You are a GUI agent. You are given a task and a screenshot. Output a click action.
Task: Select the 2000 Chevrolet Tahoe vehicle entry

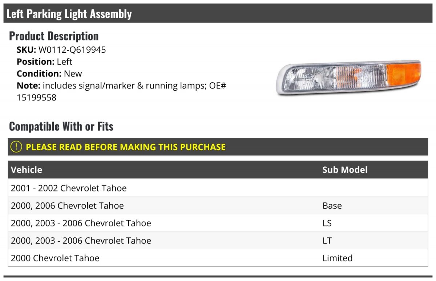click(x=55, y=258)
